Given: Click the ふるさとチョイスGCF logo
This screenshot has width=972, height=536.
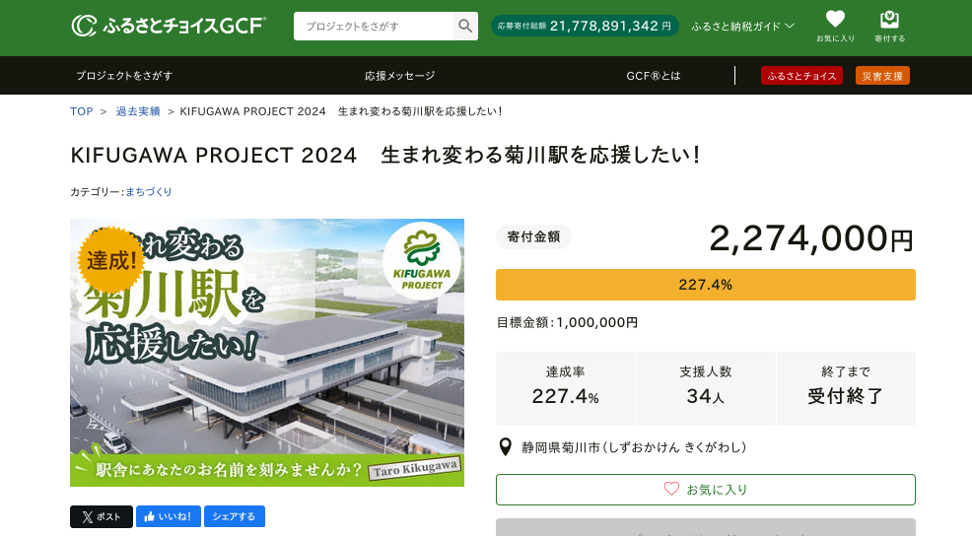Looking at the screenshot, I should (x=169, y=26).
